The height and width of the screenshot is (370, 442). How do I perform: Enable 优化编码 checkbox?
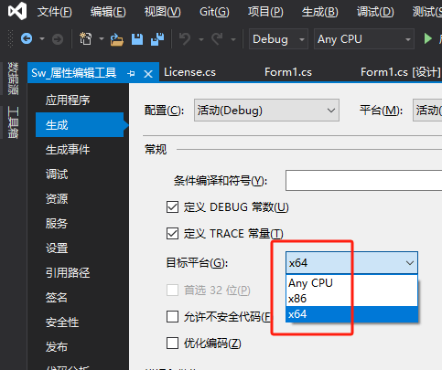coord(172,343)
